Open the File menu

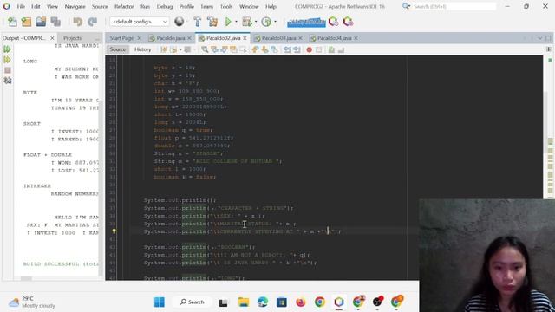[21, 6]
